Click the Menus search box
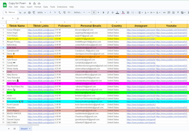 [10, 12]
